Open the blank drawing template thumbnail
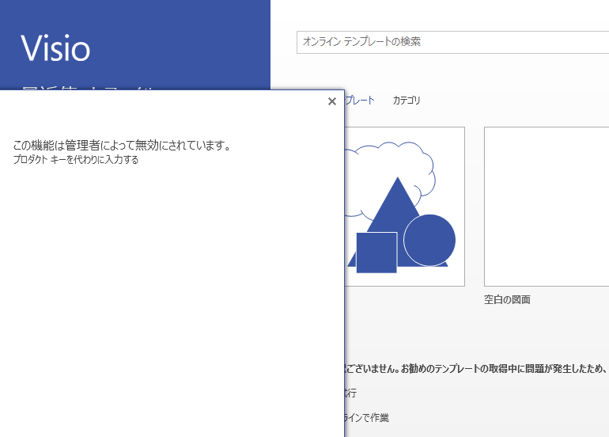The height and width of the screenshot is (437, 609). (547, 207)
